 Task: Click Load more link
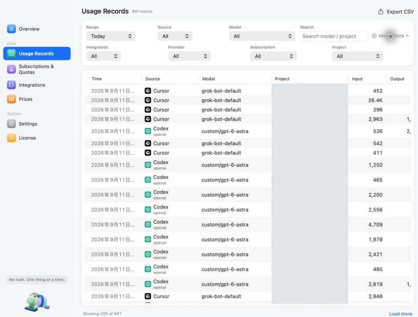(x=400, y=314)
